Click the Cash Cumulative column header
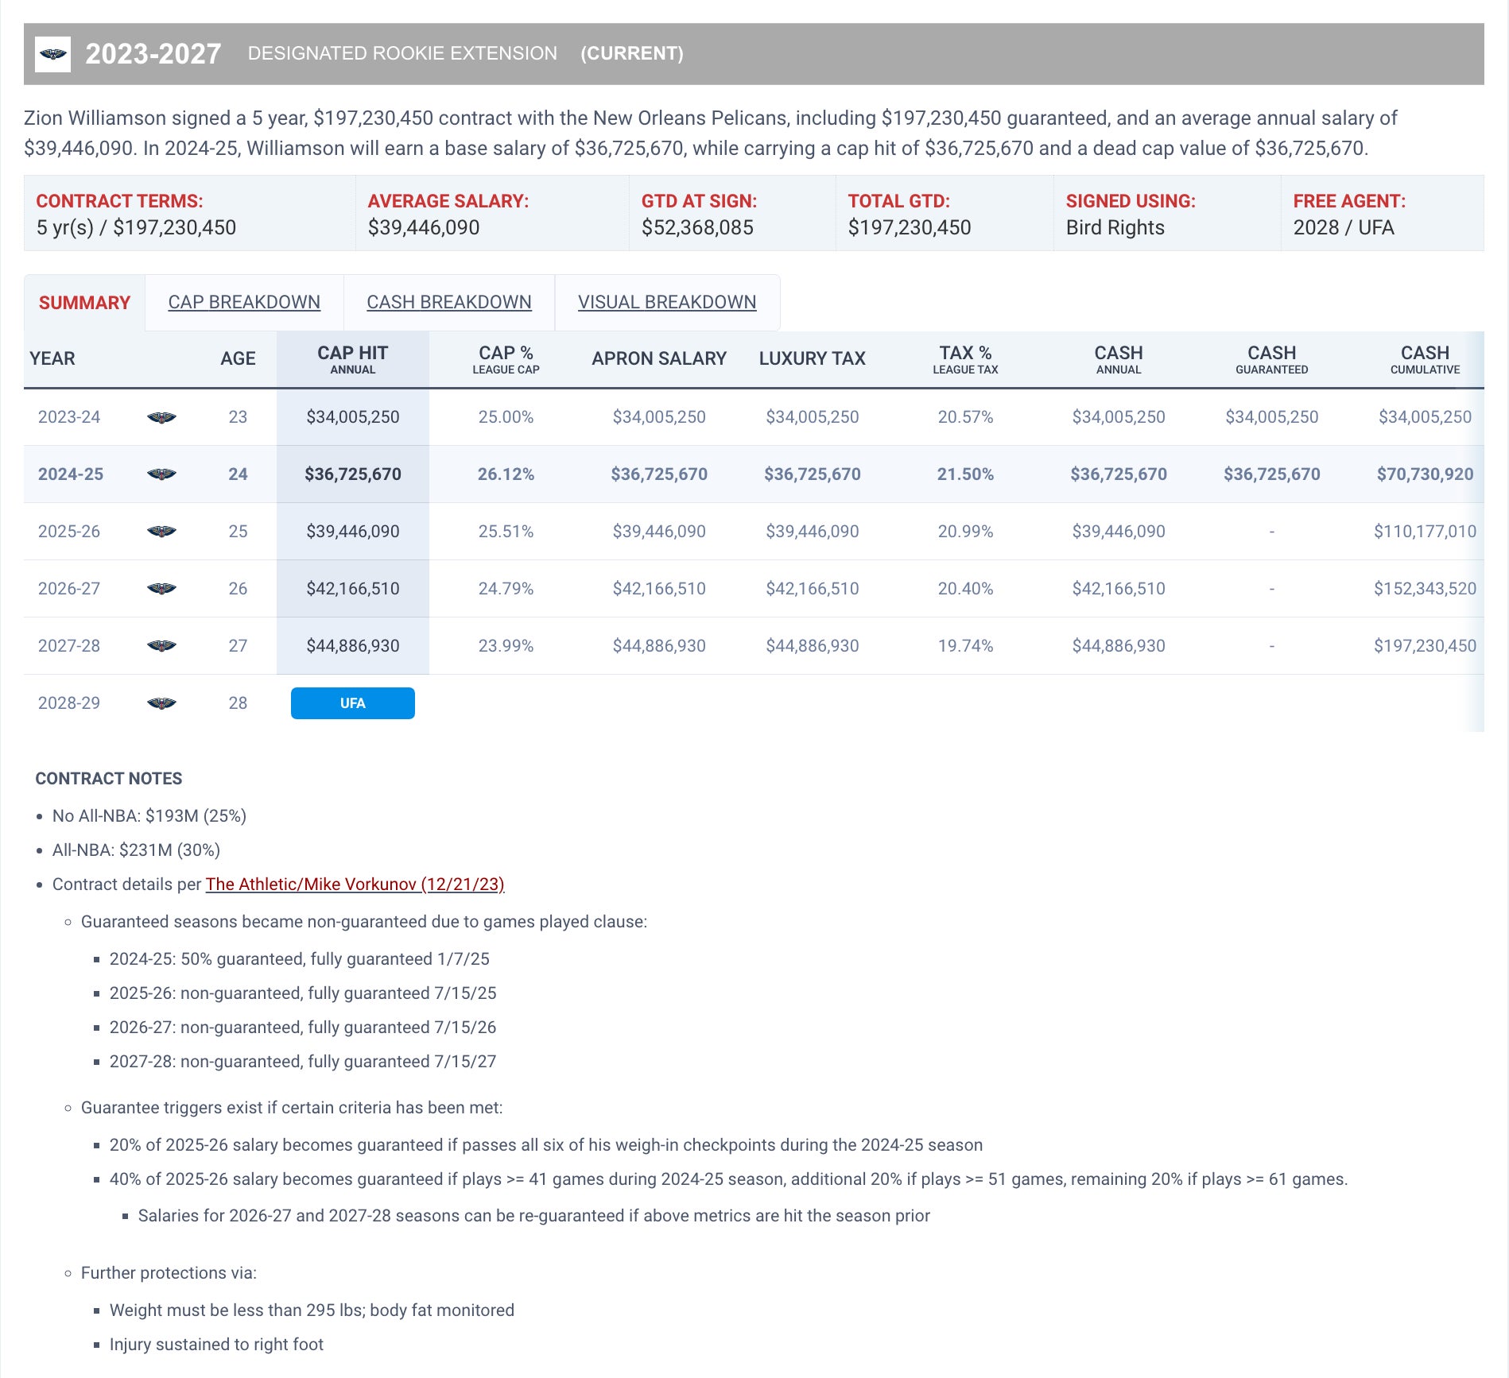Screen dimensions: 1509x1378 click(1424, 359)
